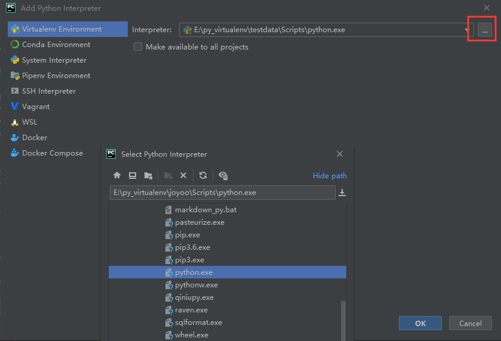This screenshot has width=501, height=341.
Task: Open the Interpreter dropdown arrow
Action: point(468,30)
